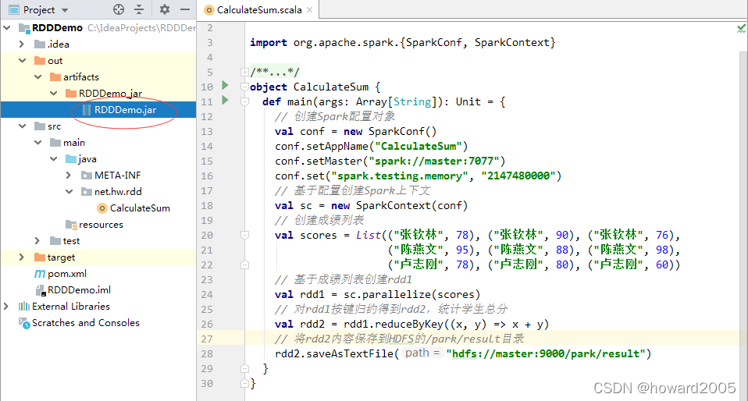The width and height of the screenshot is (748, 401).
Task: Click SparkContext(conf) on line 18
Action: pos(411,205)
